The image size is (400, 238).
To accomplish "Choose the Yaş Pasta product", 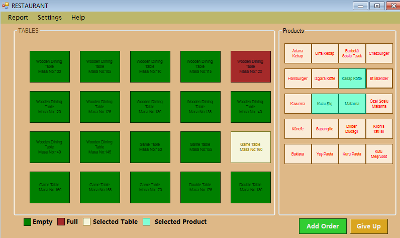I will [x=325, y=154].
